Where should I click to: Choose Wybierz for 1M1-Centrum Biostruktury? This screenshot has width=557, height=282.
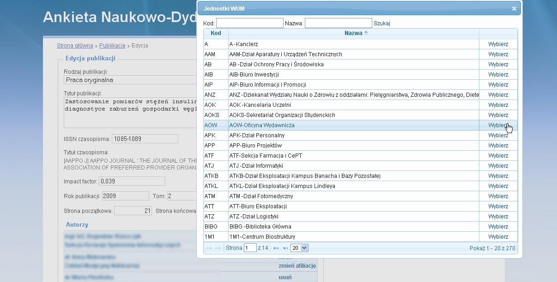pyautogui.click(x=498, y=237)
